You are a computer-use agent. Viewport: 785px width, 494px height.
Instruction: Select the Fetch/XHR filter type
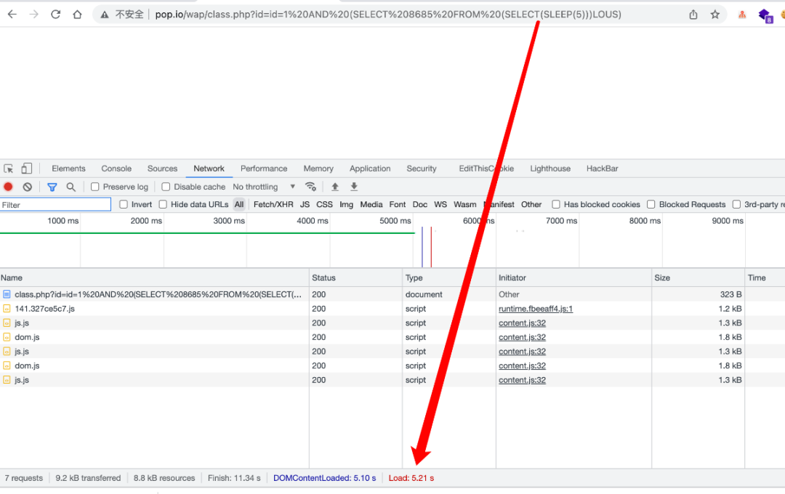coord(273,204)
